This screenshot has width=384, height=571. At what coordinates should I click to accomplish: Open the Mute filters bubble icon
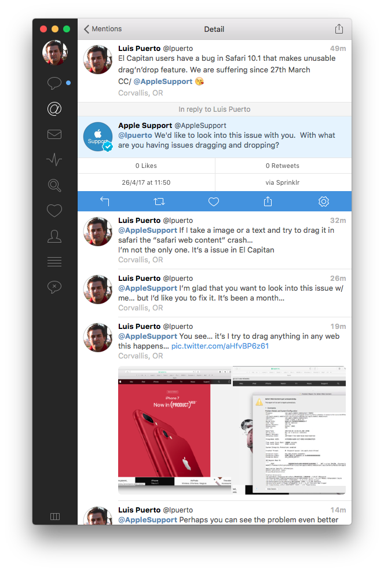pos(54,287)
